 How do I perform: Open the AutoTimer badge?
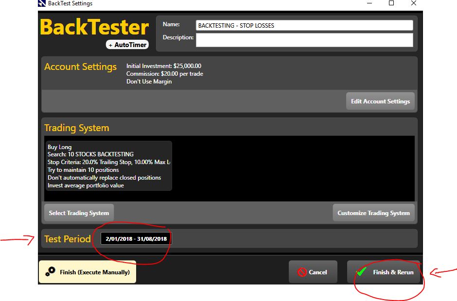[x=127, y=44]
